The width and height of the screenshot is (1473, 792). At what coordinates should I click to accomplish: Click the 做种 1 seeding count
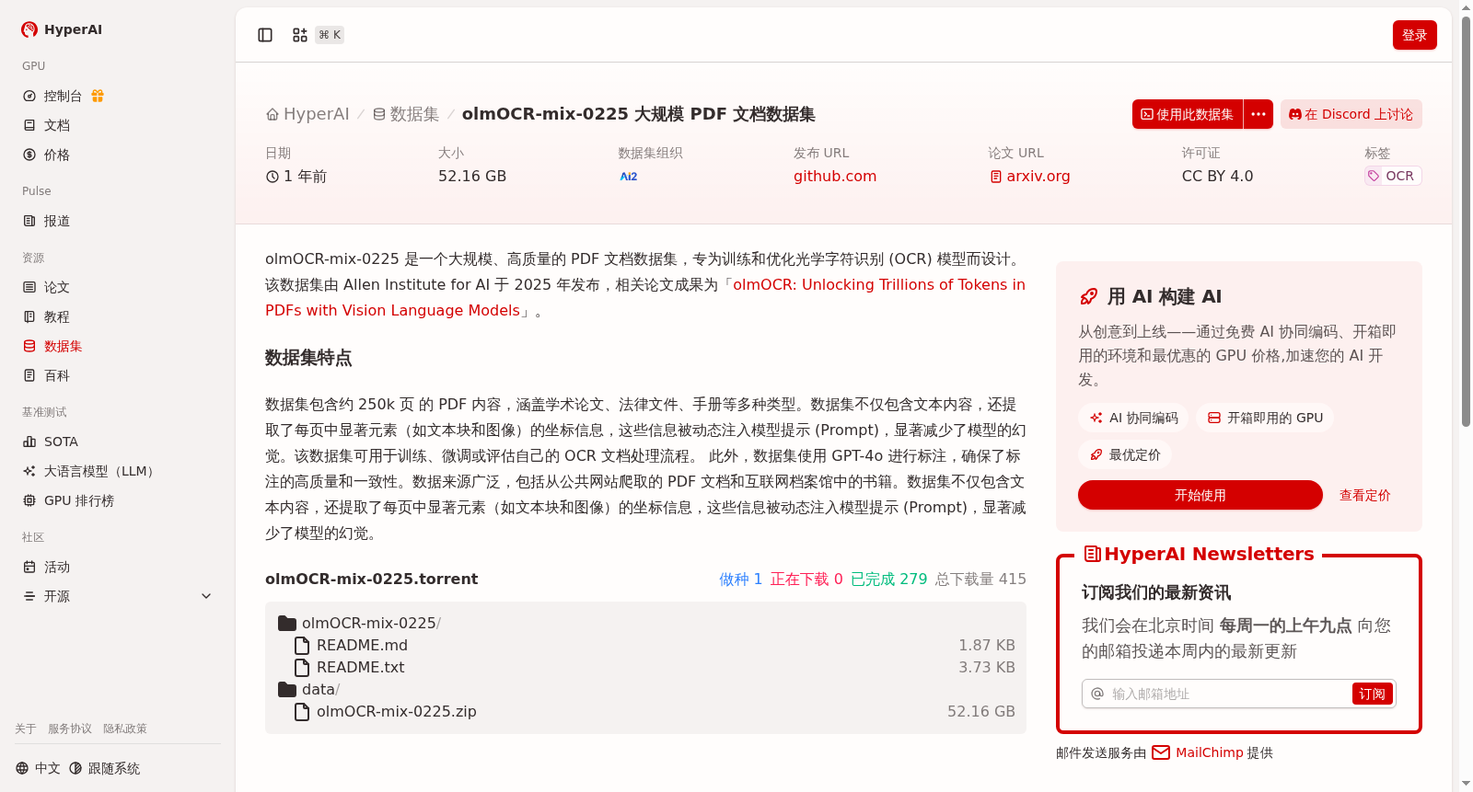pos(740,579)
